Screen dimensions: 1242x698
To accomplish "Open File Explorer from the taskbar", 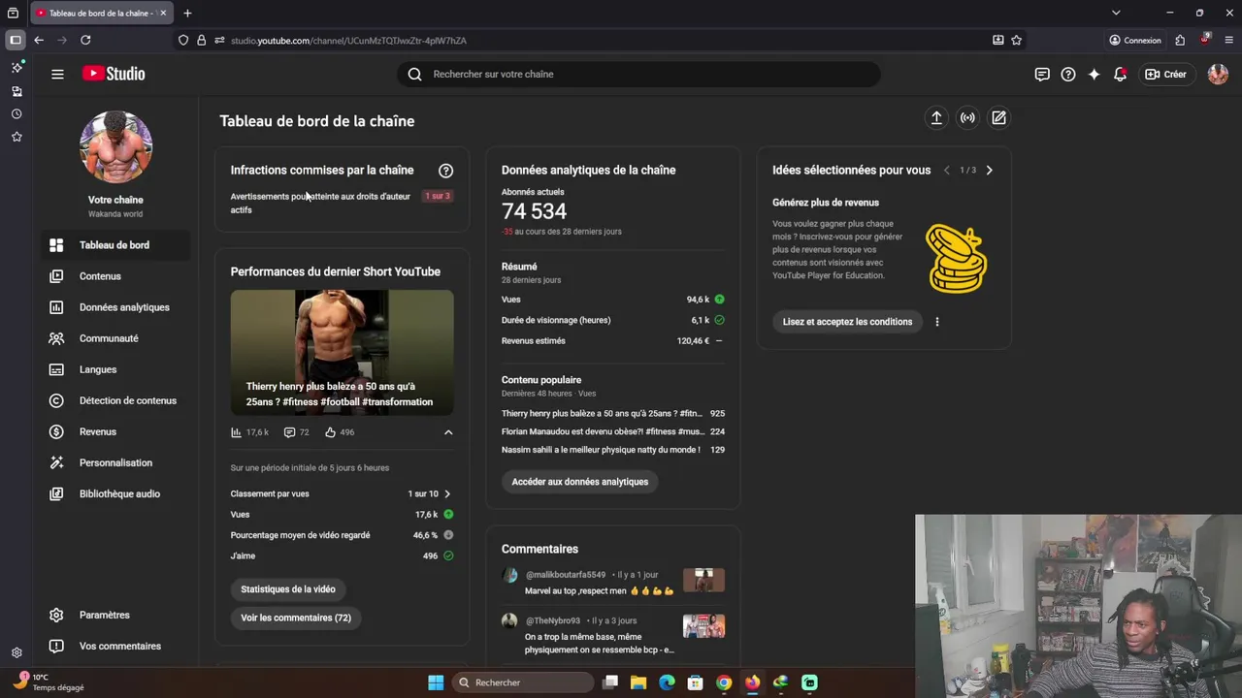I will [638, 682].
